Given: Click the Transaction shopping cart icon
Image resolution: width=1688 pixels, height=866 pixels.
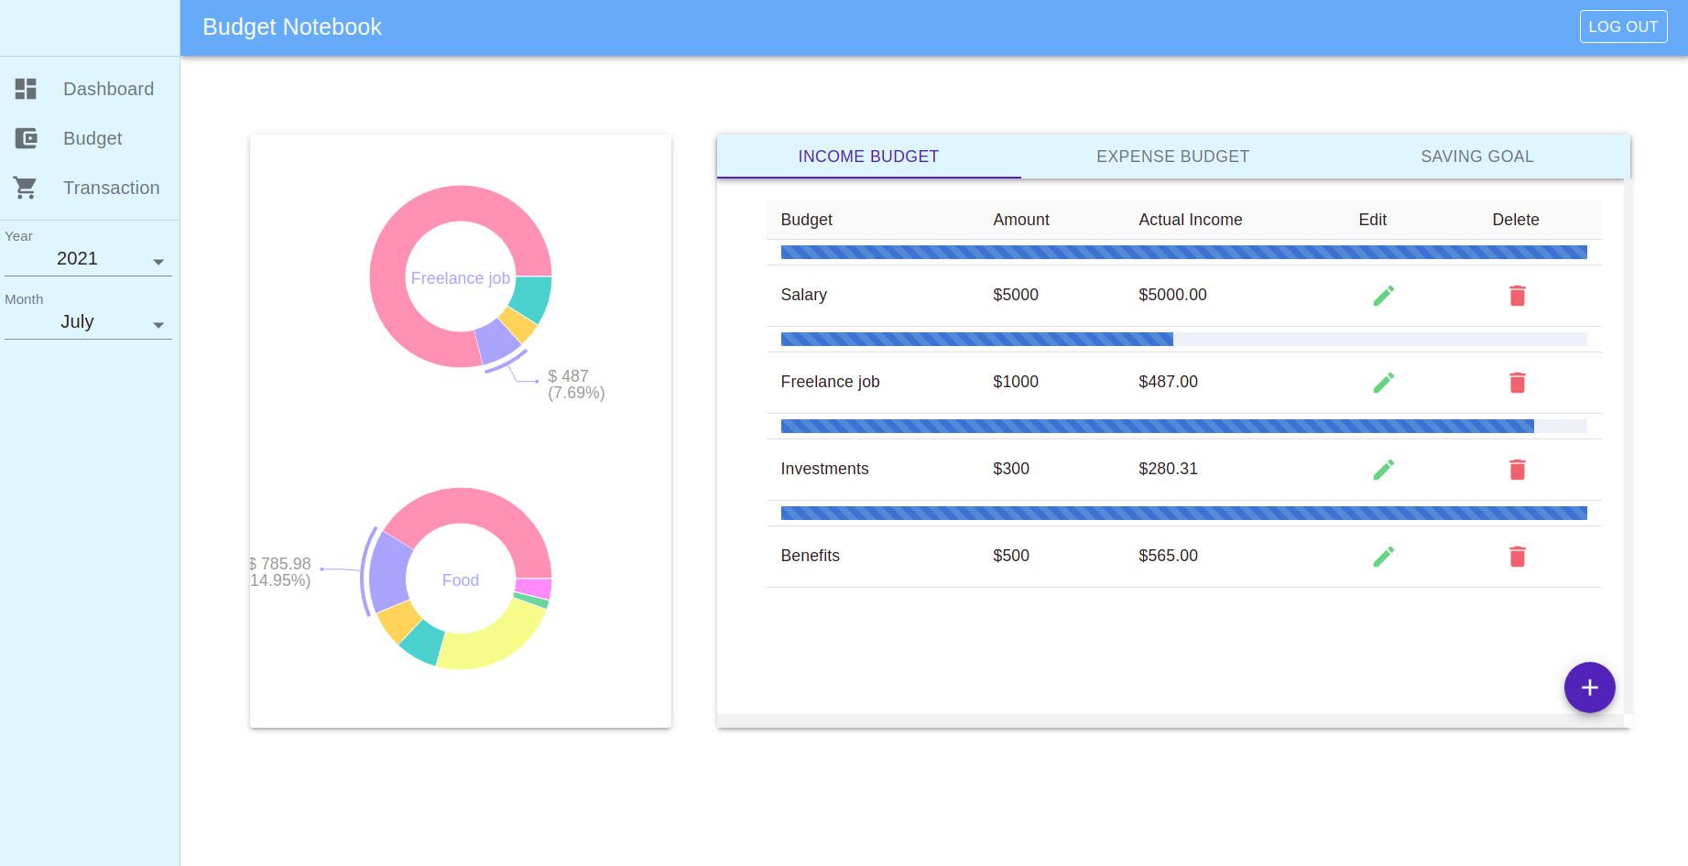Looking at the screenshot, I should click(x=26, y=188).
